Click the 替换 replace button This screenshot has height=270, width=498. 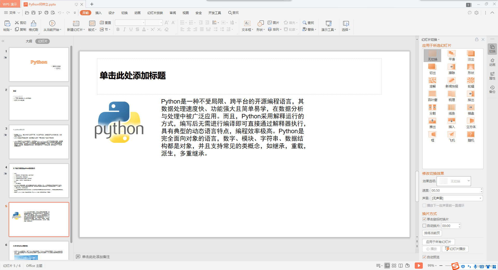click(309, 29)
